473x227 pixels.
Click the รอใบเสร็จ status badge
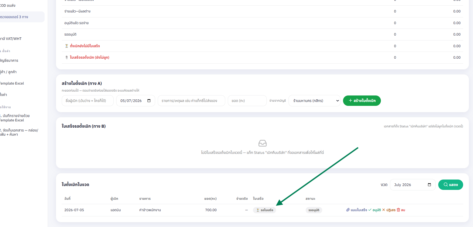coord(264,210)
